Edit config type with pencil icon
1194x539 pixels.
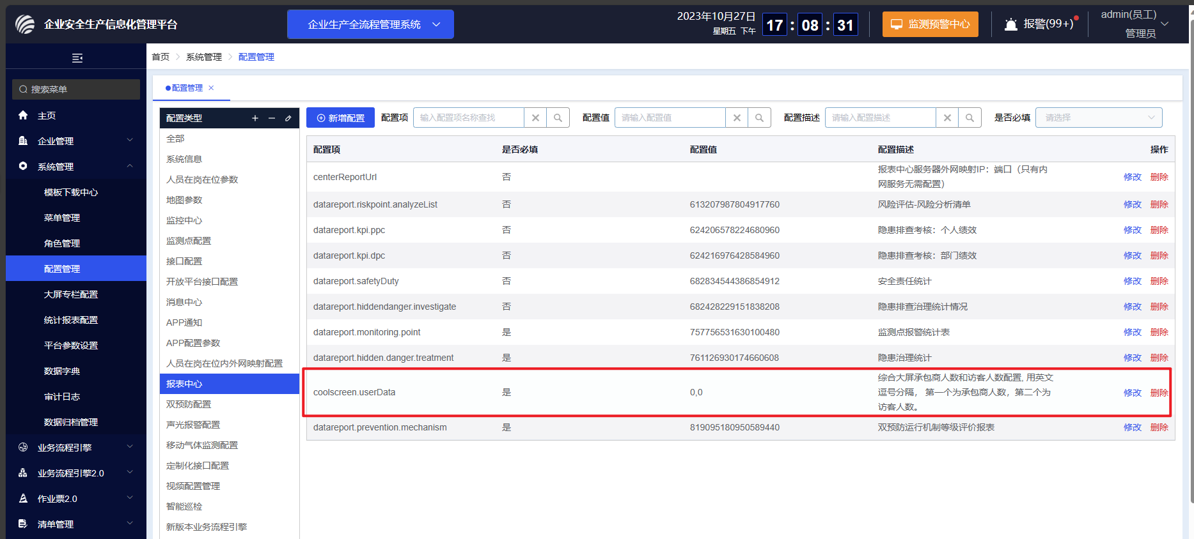pyautogui.click(x=288, y=118)
